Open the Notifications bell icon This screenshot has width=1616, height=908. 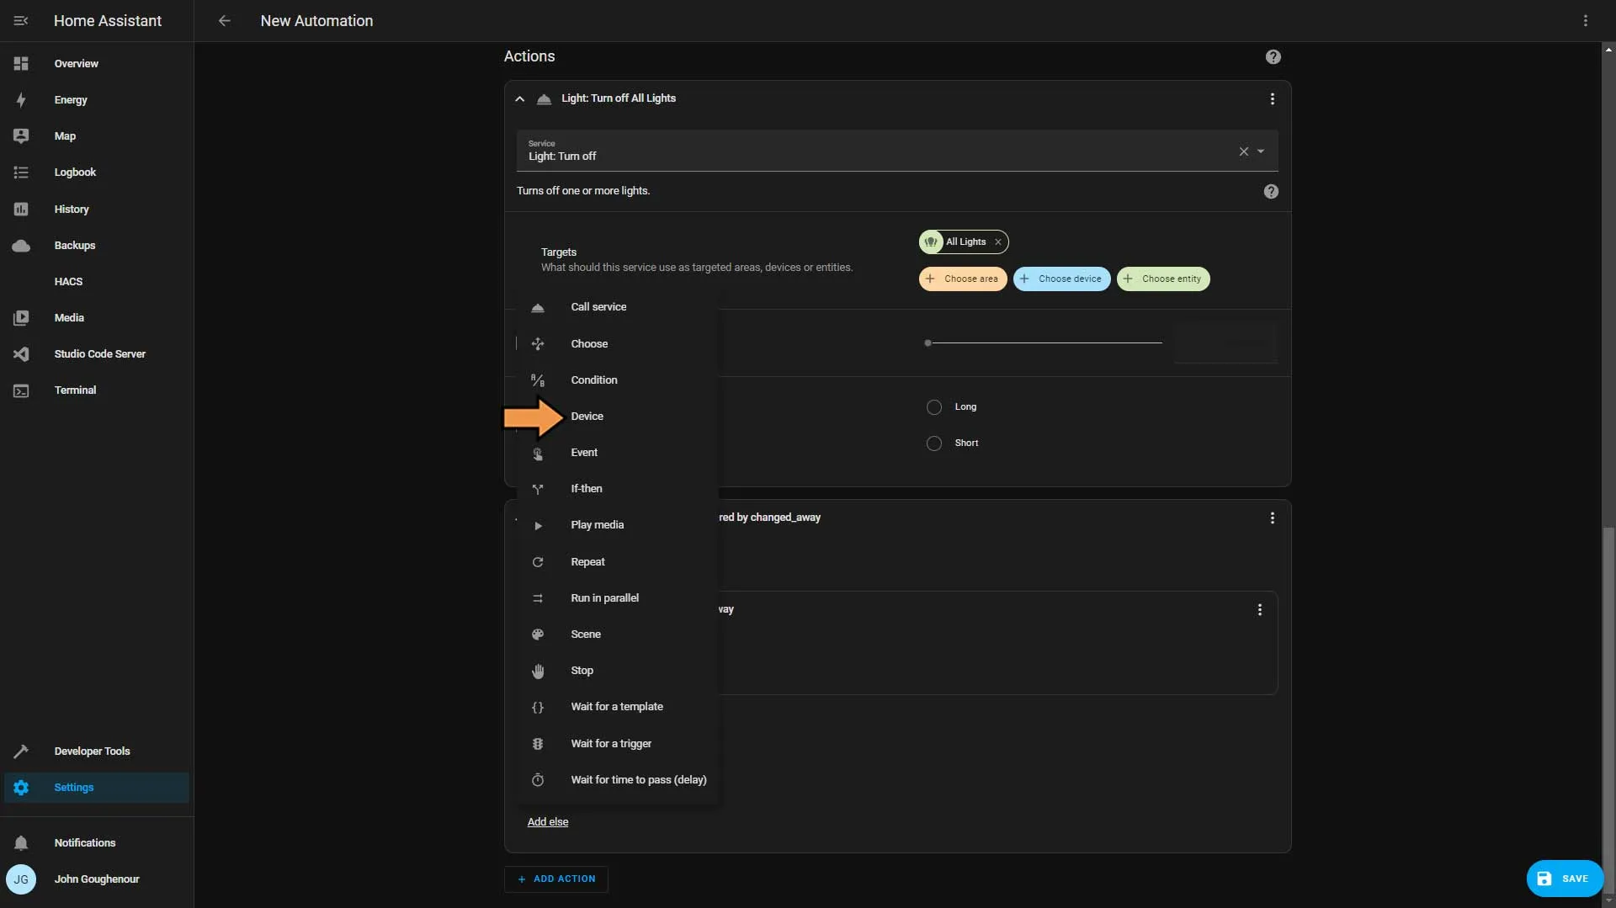pyautogui.click(x=21, y=842)
